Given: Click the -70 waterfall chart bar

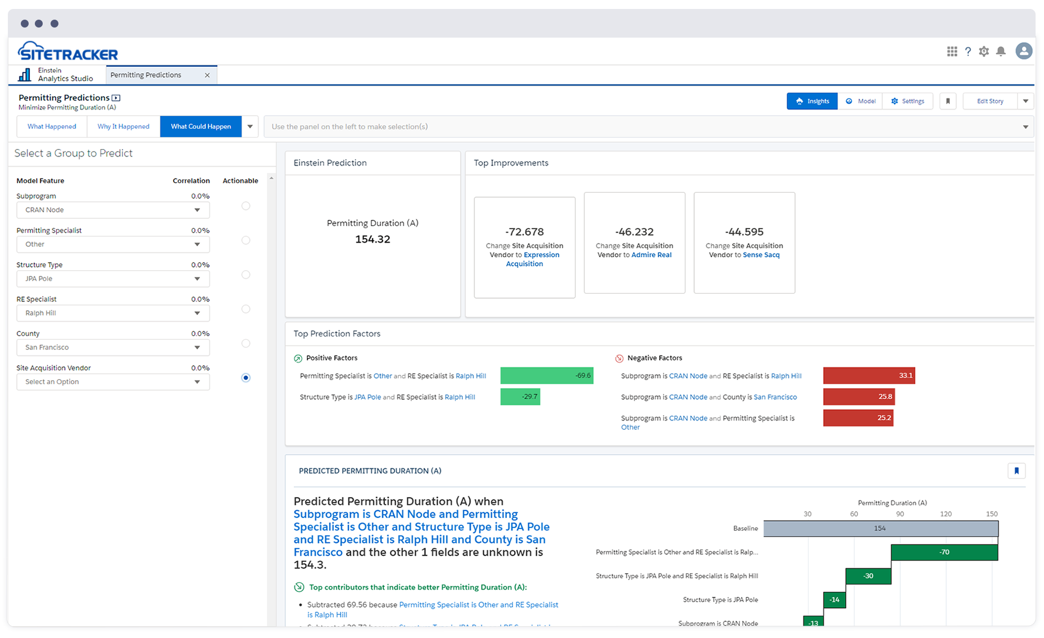Looking at the screenshot, I should (945, 553).
